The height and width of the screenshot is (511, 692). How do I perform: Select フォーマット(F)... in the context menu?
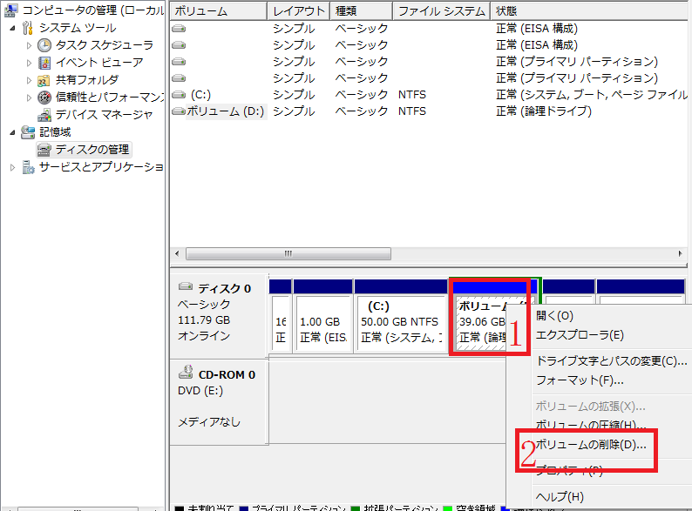(x=579, y=380)
